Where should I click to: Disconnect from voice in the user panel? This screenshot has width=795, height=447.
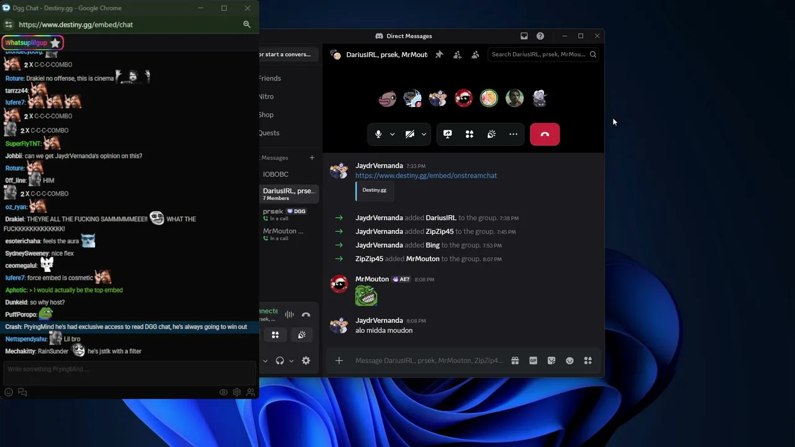pyautogui.click(x=306, y=315)
